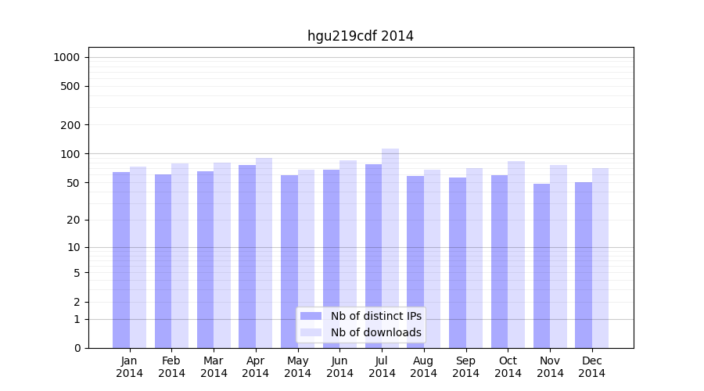Select the 'Nb of downloads' legend label

pos(375,332)
